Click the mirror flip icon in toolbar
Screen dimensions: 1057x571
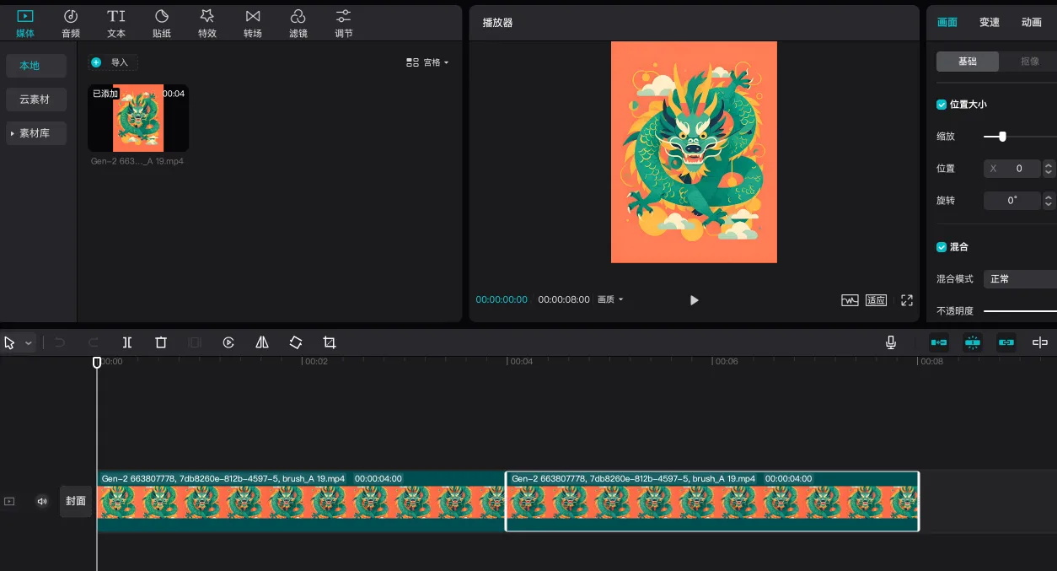(x=262, y=342)
